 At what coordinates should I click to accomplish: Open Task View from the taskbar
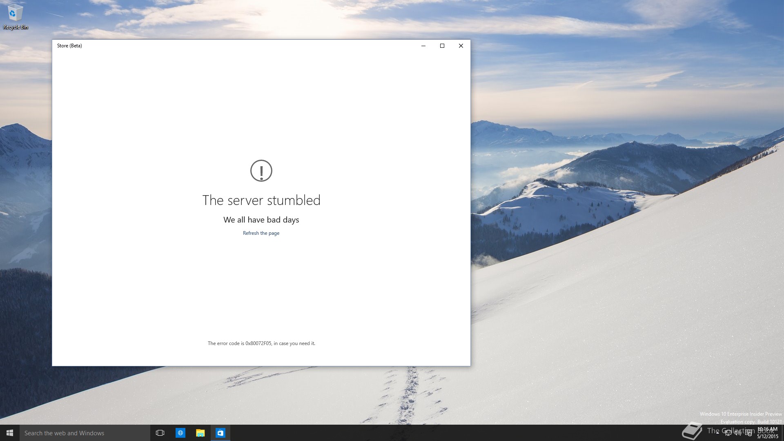(x=160, y=433)
